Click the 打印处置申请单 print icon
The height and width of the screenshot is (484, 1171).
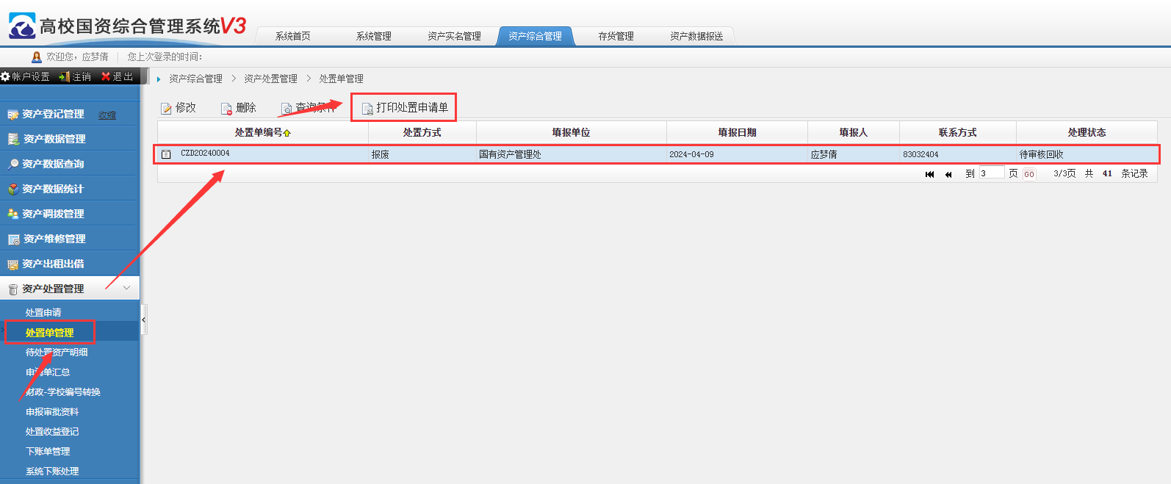click(367, 109)
